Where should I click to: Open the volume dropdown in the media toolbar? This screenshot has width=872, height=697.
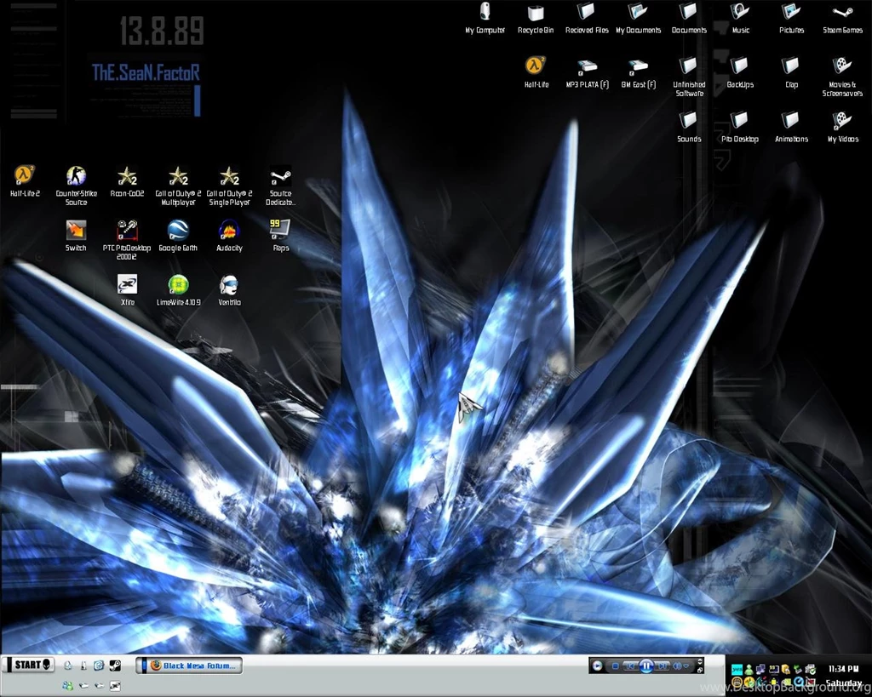tap(686, 666)
